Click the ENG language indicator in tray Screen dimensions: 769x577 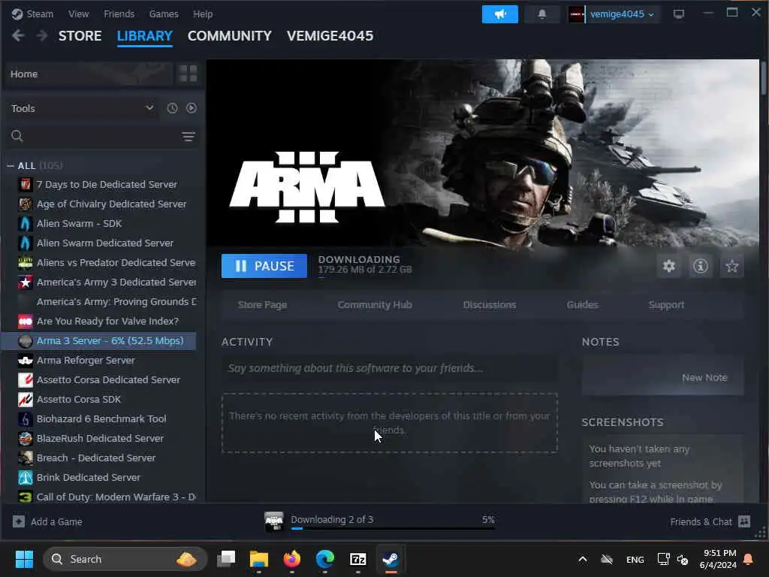click(x=635, y=559)
